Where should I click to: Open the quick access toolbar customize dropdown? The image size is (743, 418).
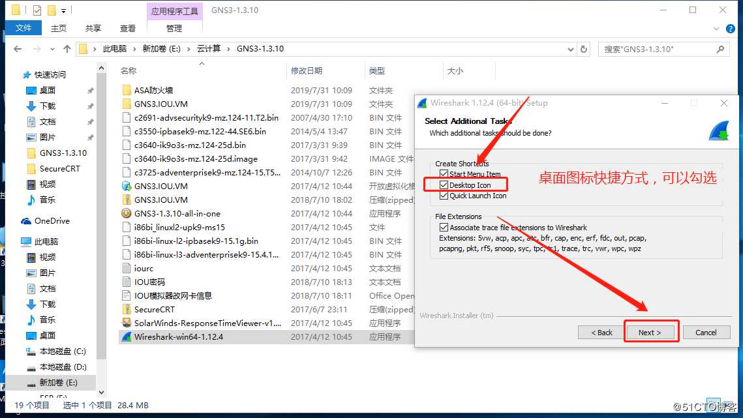point(63,10)
